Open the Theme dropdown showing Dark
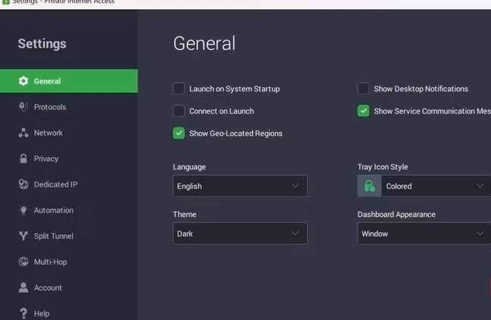Image resolution: width=491 pixels, height=320 pixels. [240, 234]
